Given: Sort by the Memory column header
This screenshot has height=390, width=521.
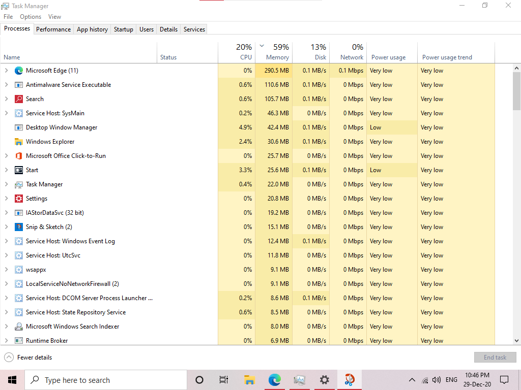Looking at the screenshot, I should tap(274, 52).
